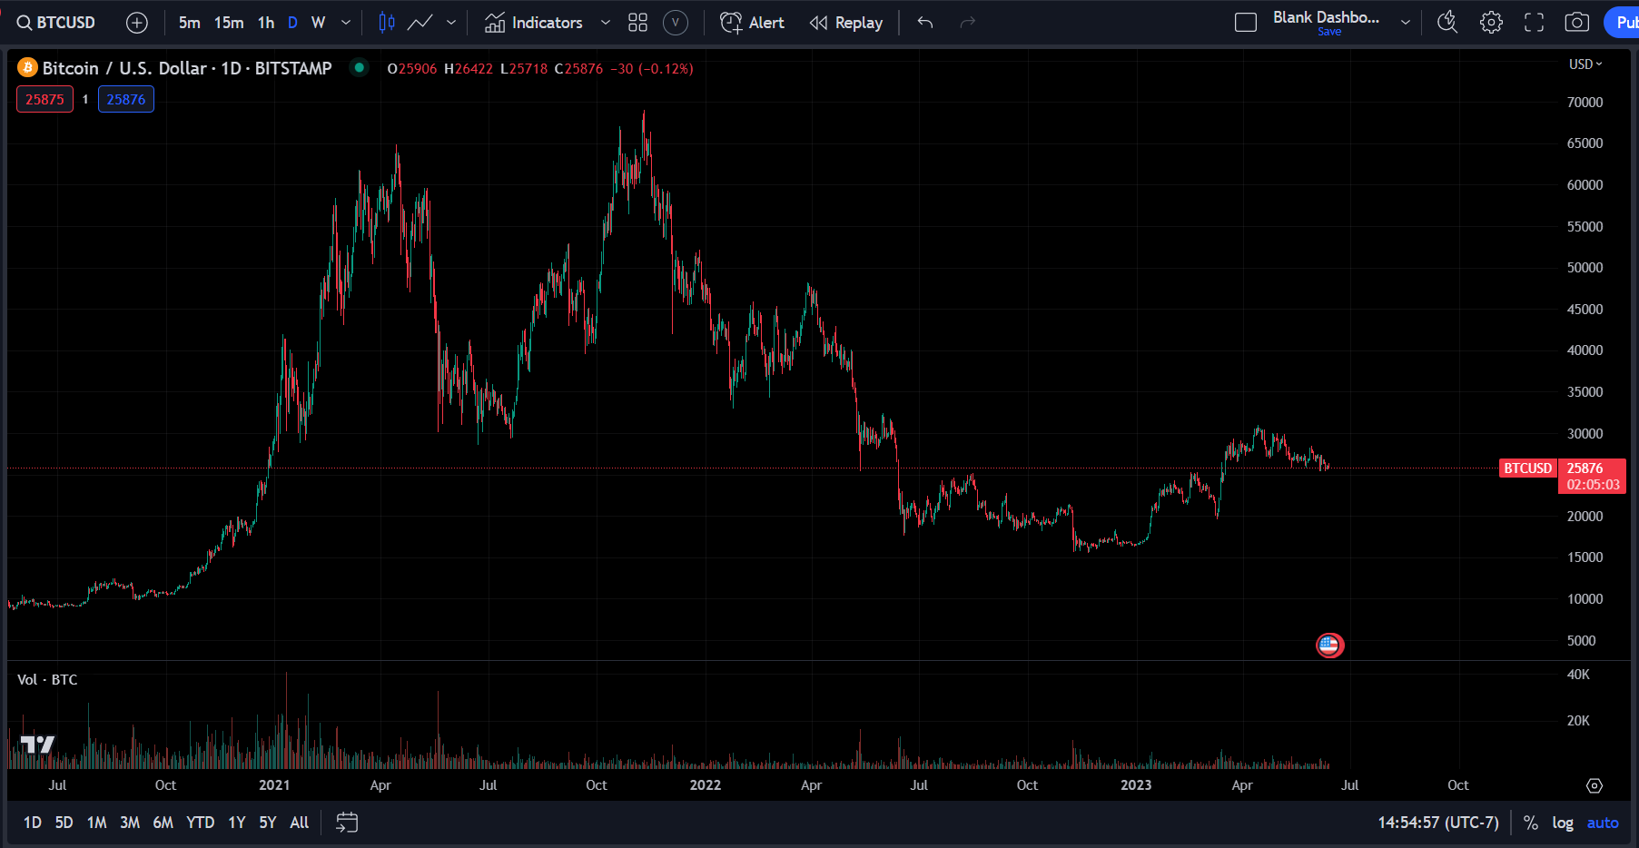Toggle log scale mode
1639x848 pixels.
click(x=1563, y=823)
